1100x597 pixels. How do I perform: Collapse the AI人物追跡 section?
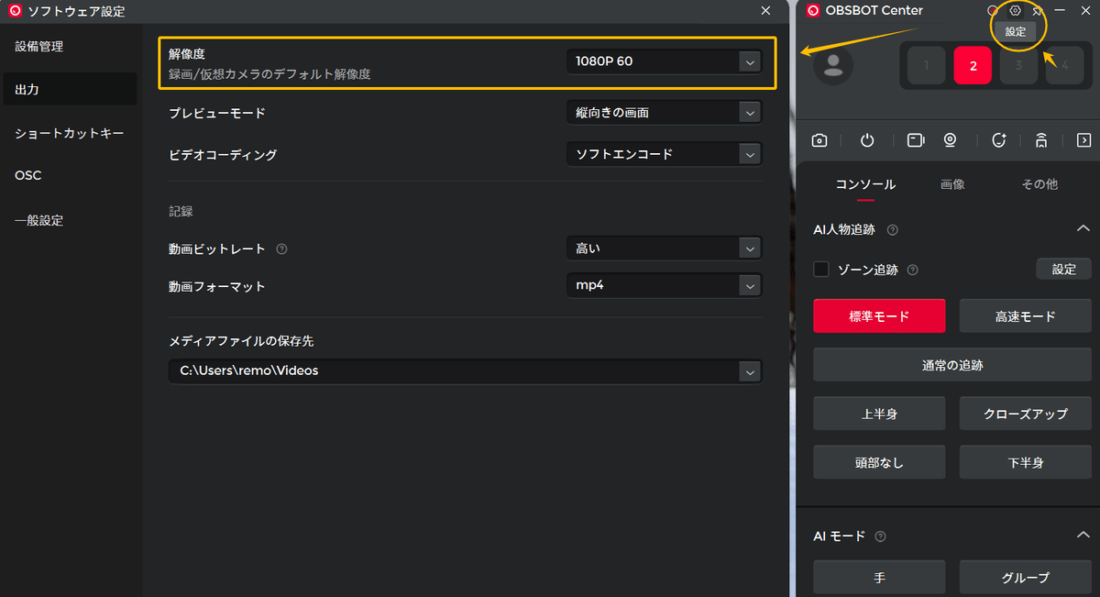tap(1082, 228)
